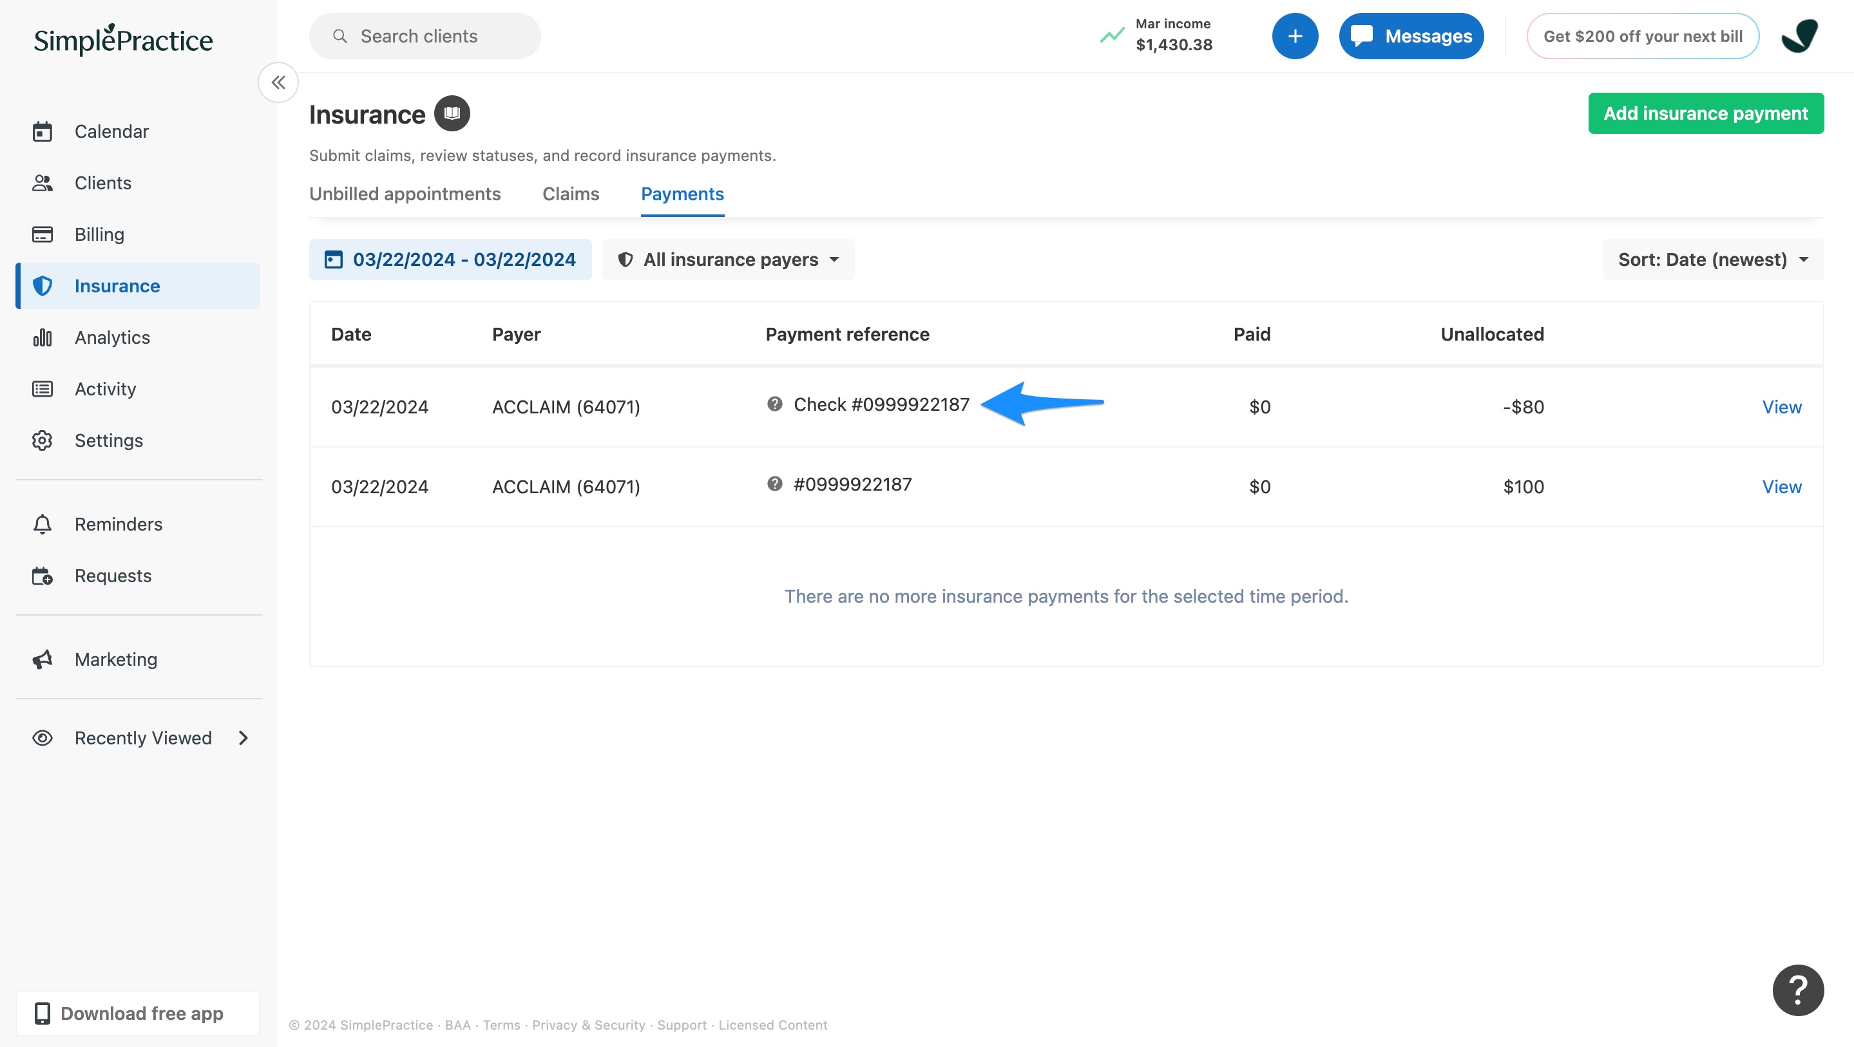
Task: Open the Messages button
Action: (x=1411, y=36)
